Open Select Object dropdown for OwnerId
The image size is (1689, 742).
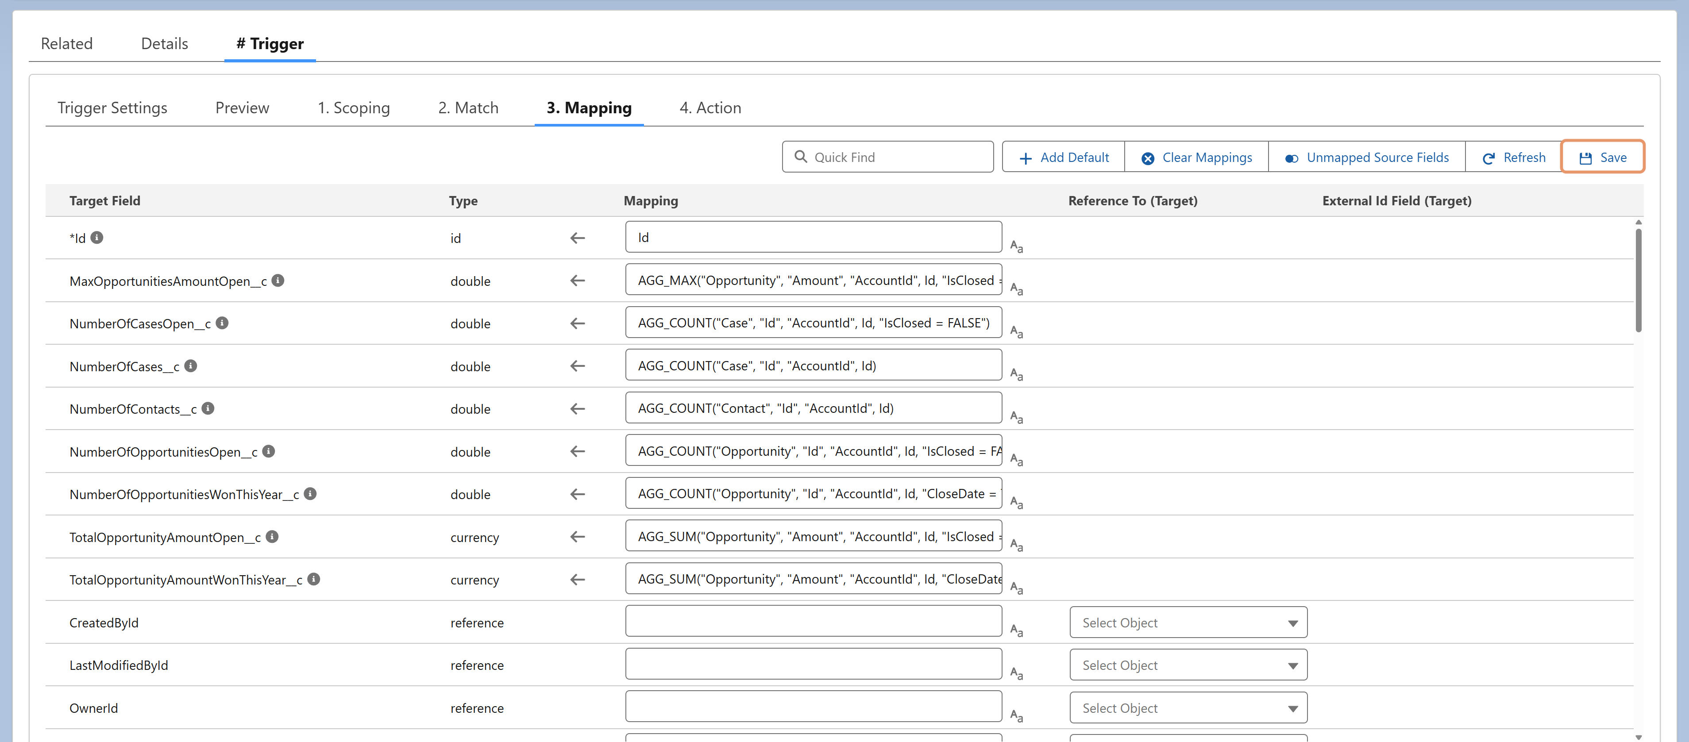[1188, 708]
